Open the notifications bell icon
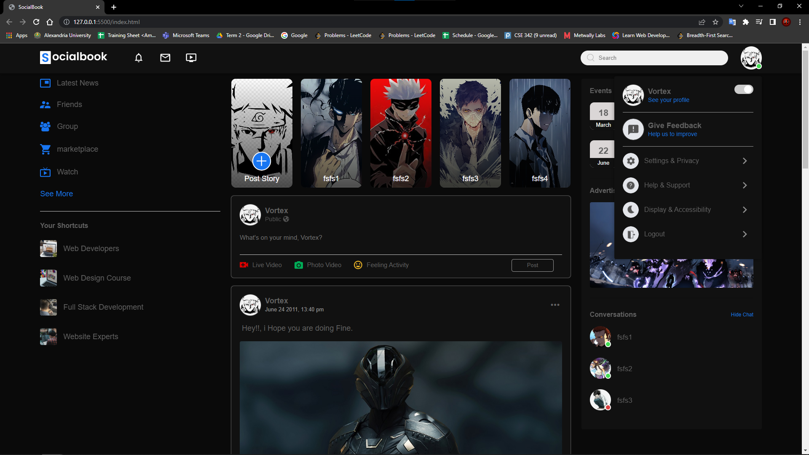Image resolution: width=809 pixels, height=455 pixels. (138, 58)
